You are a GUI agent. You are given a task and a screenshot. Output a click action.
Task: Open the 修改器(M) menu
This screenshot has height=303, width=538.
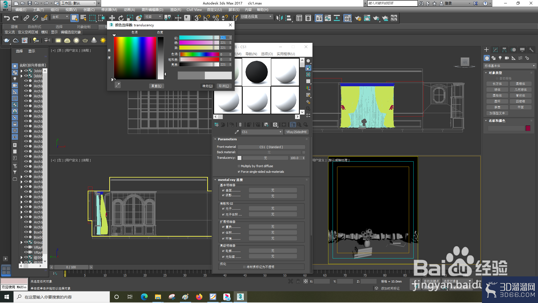tap(109, 10)
